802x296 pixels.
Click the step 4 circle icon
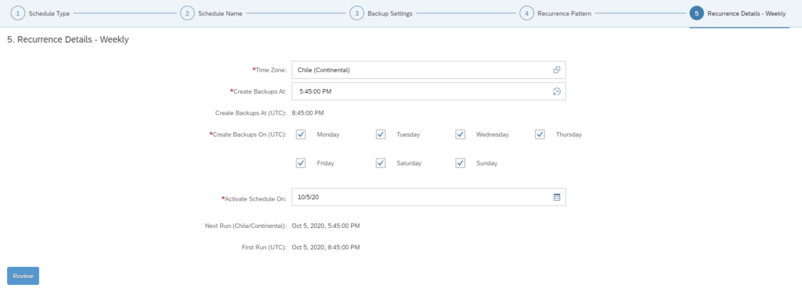(x=527, y=14)
